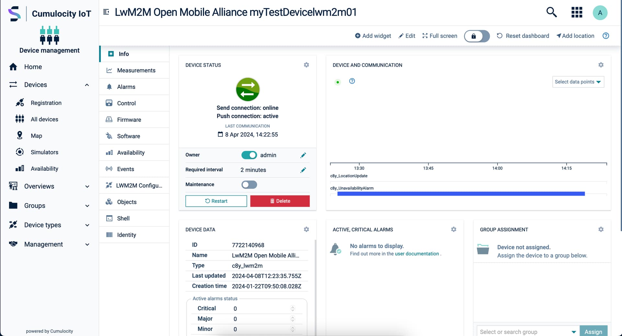
Task: Switch to the Measurements tab
Action: click(134, 70)
